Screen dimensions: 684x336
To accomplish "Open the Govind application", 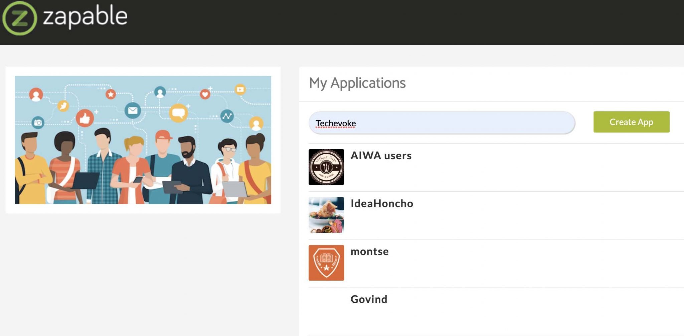I will pos(369,299).
